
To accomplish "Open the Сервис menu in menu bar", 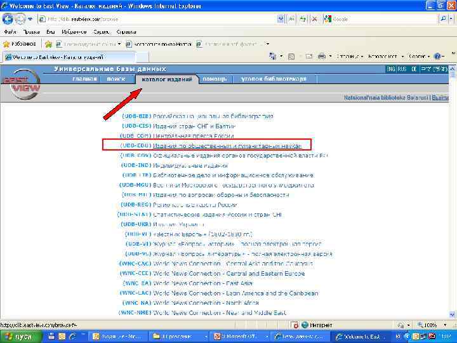I will (x=102, y=32).
